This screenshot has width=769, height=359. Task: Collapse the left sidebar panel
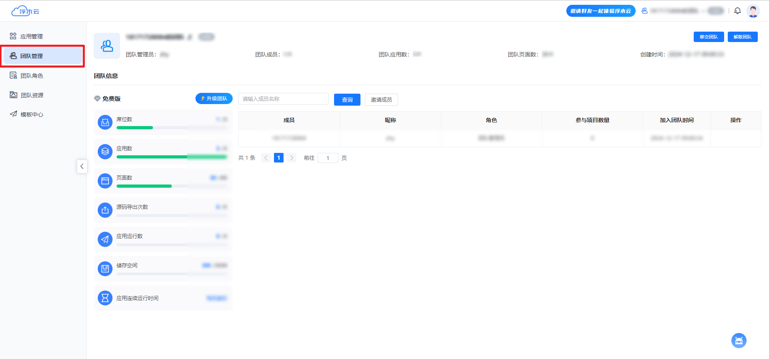tap(82, 166)
